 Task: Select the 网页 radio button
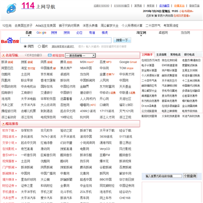tap(25, 46)
